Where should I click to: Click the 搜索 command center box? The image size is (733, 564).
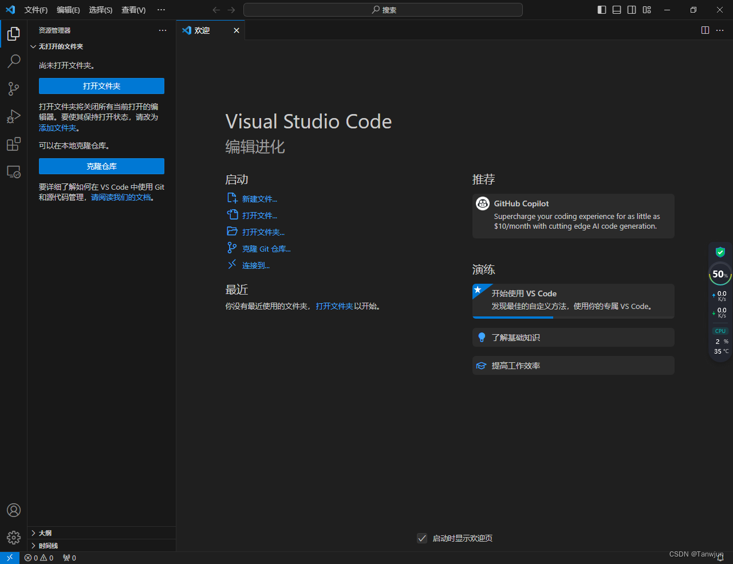tap(383, 10)
